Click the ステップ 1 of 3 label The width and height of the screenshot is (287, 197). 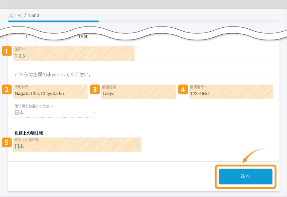coord(24,16)
